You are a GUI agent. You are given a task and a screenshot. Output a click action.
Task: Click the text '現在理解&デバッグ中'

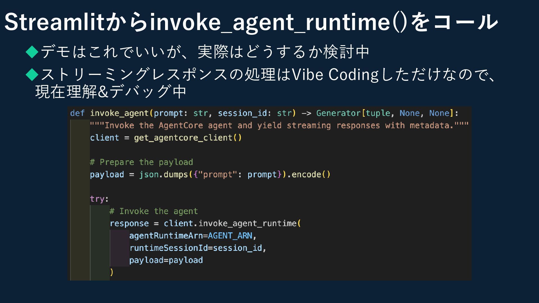(x=111, y=91)
